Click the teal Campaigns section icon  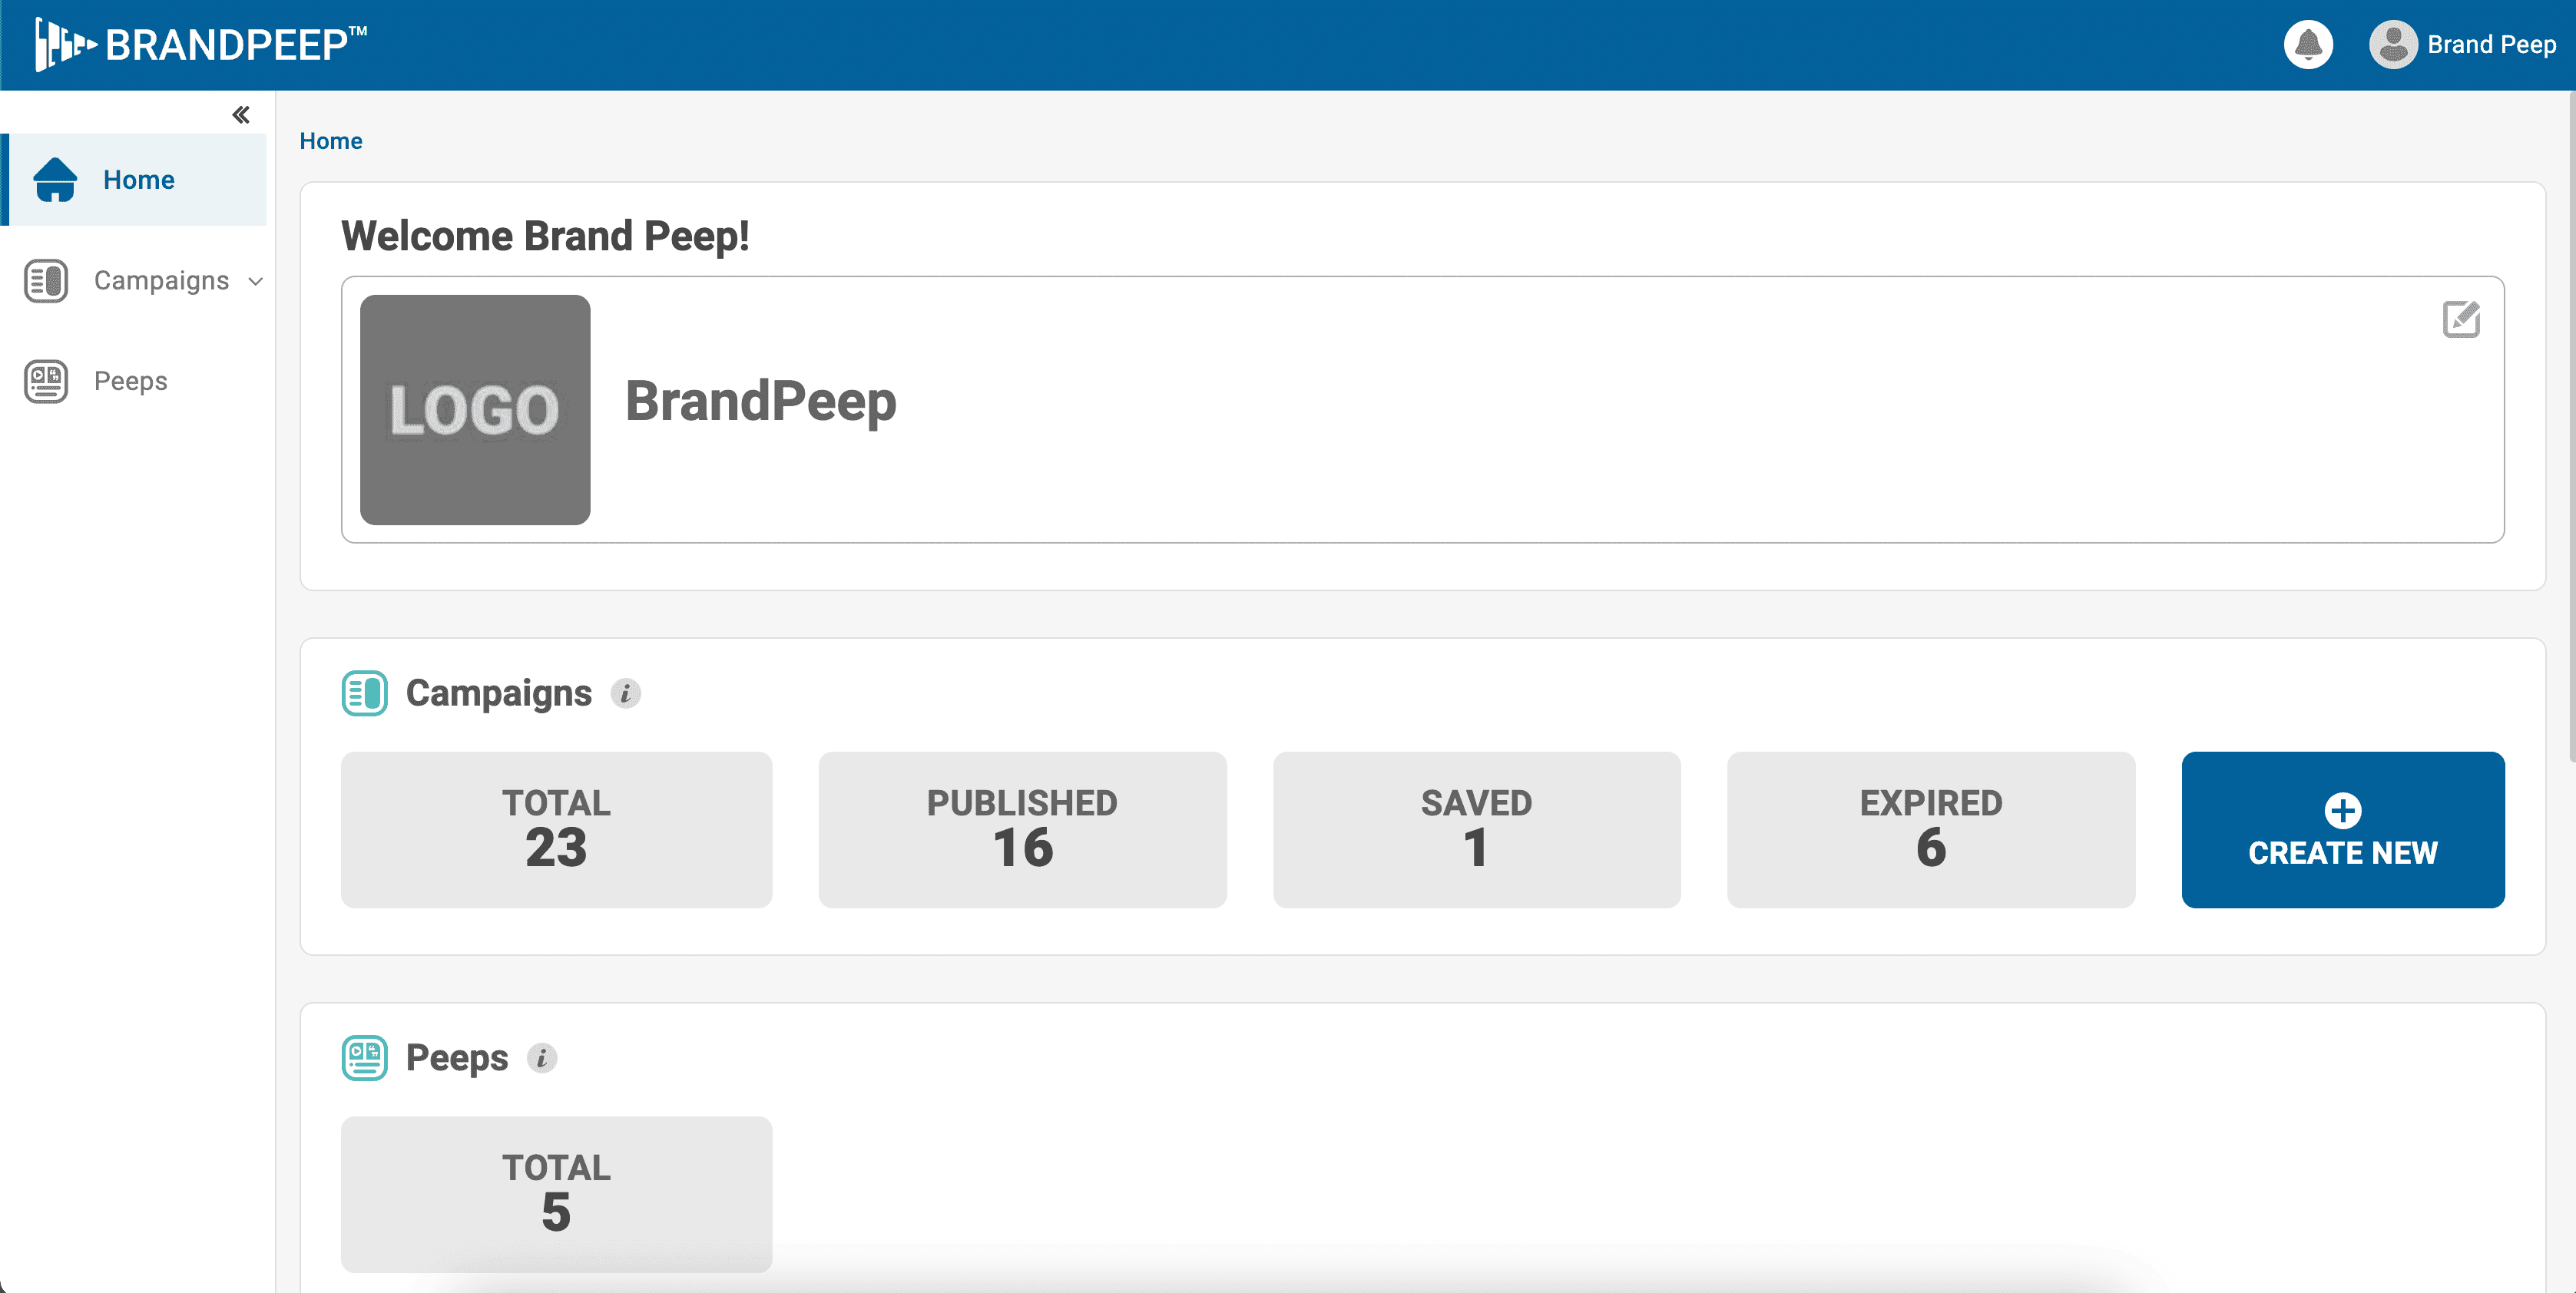click(x=364, y=692)
